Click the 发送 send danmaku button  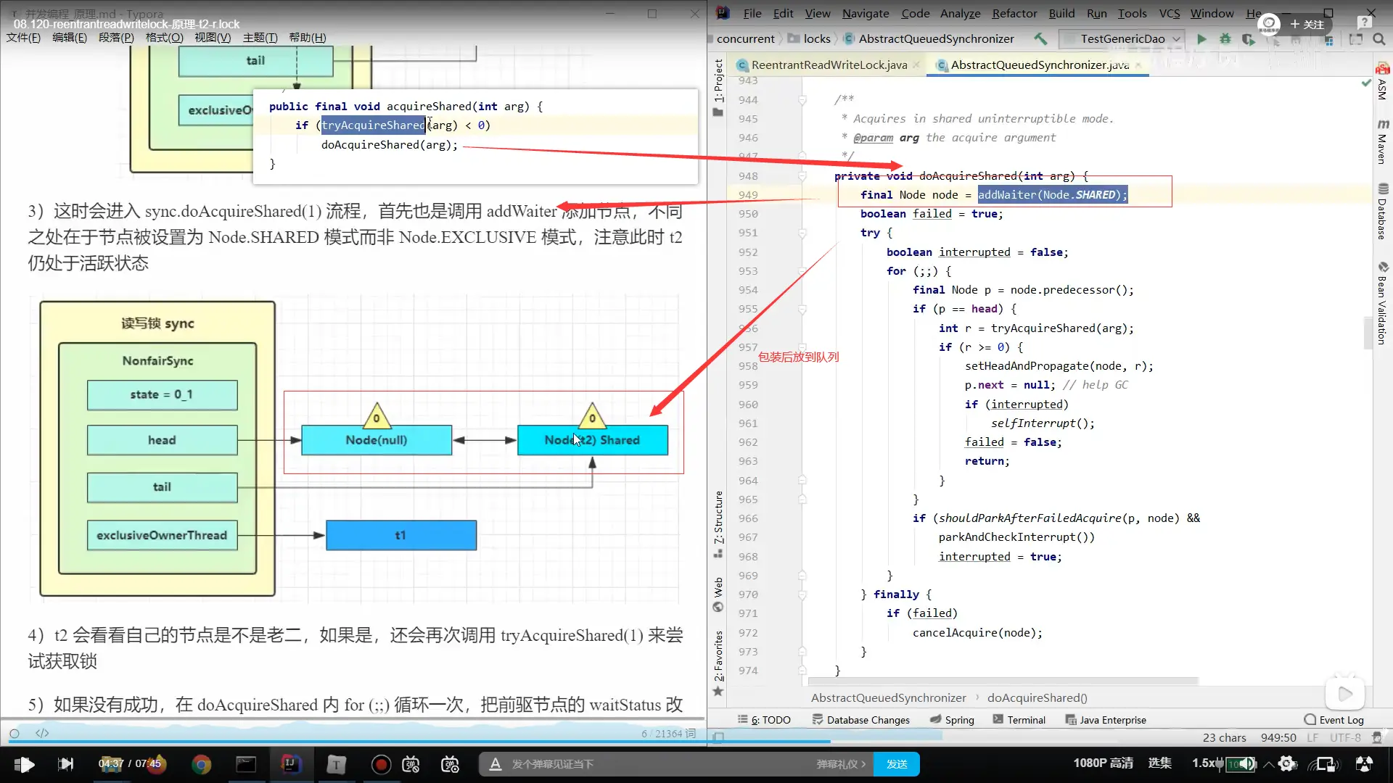[x=897, y=764]
